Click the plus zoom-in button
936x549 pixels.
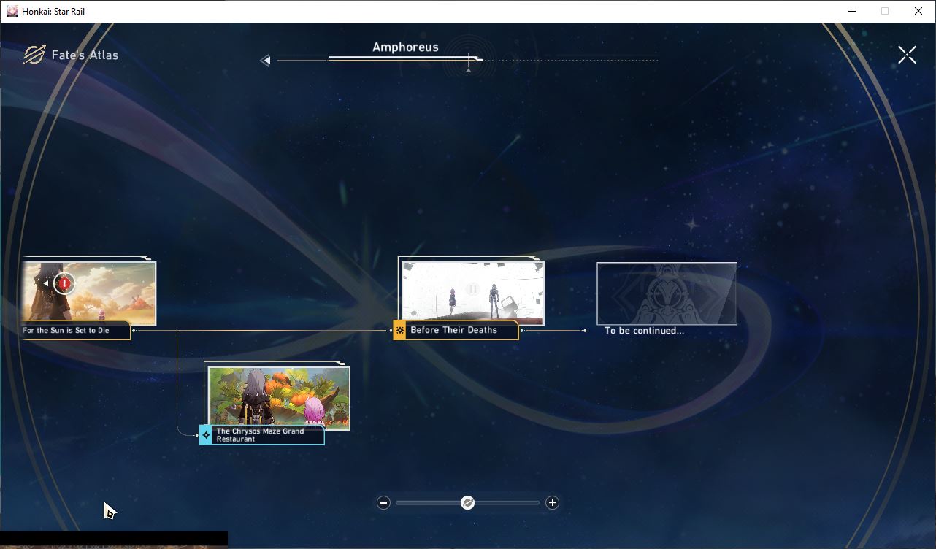[552, 502]
